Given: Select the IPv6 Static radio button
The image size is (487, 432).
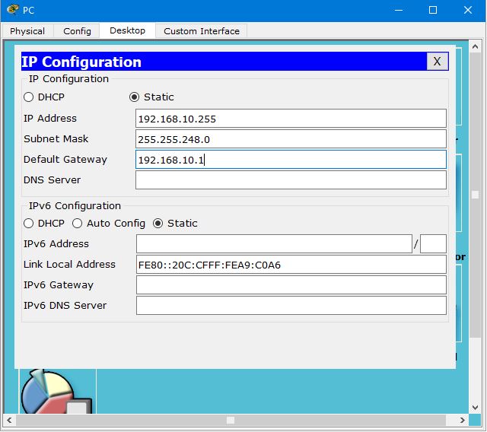Looking at the screenshot, I should 158,224.
